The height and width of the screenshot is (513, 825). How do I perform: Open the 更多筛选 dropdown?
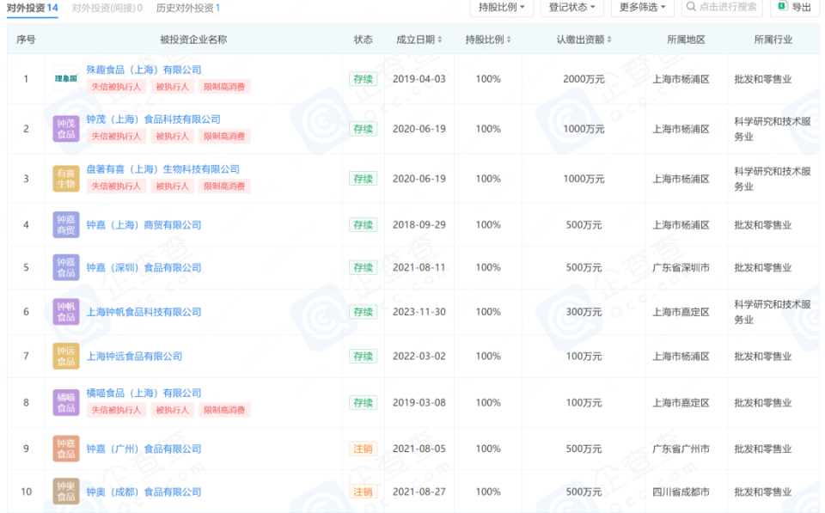(x=643, y=8)
